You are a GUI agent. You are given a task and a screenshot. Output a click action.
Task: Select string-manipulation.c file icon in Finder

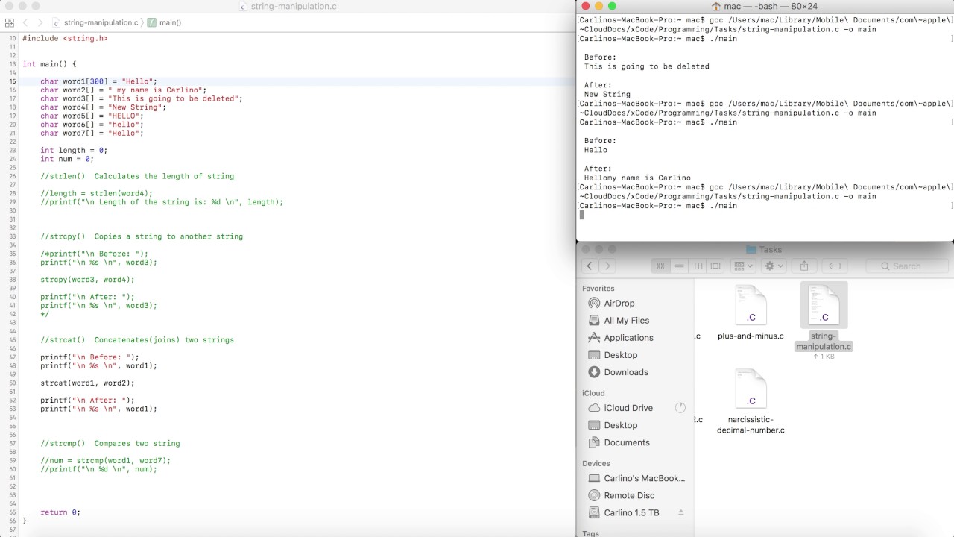point(824,305)
